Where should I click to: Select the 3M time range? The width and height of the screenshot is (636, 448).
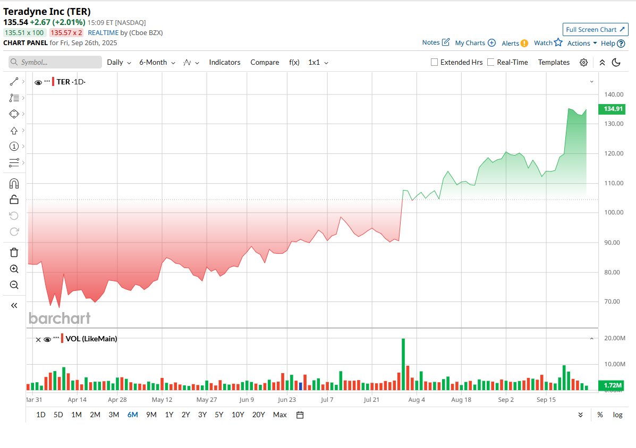tap(114, 415)
